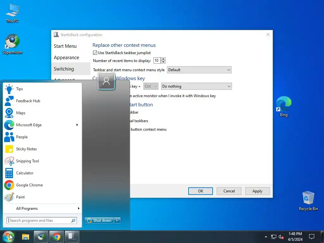Launch Microsoft Edge icon in Start menu
The height and width of the screenshot is (243, 324).
point(9,125)
